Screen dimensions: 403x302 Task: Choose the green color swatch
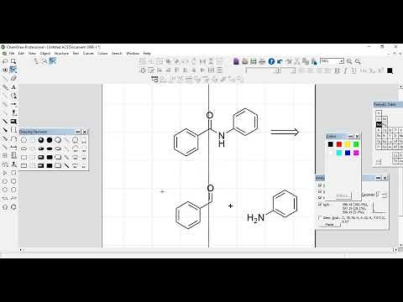pos(356,144)
